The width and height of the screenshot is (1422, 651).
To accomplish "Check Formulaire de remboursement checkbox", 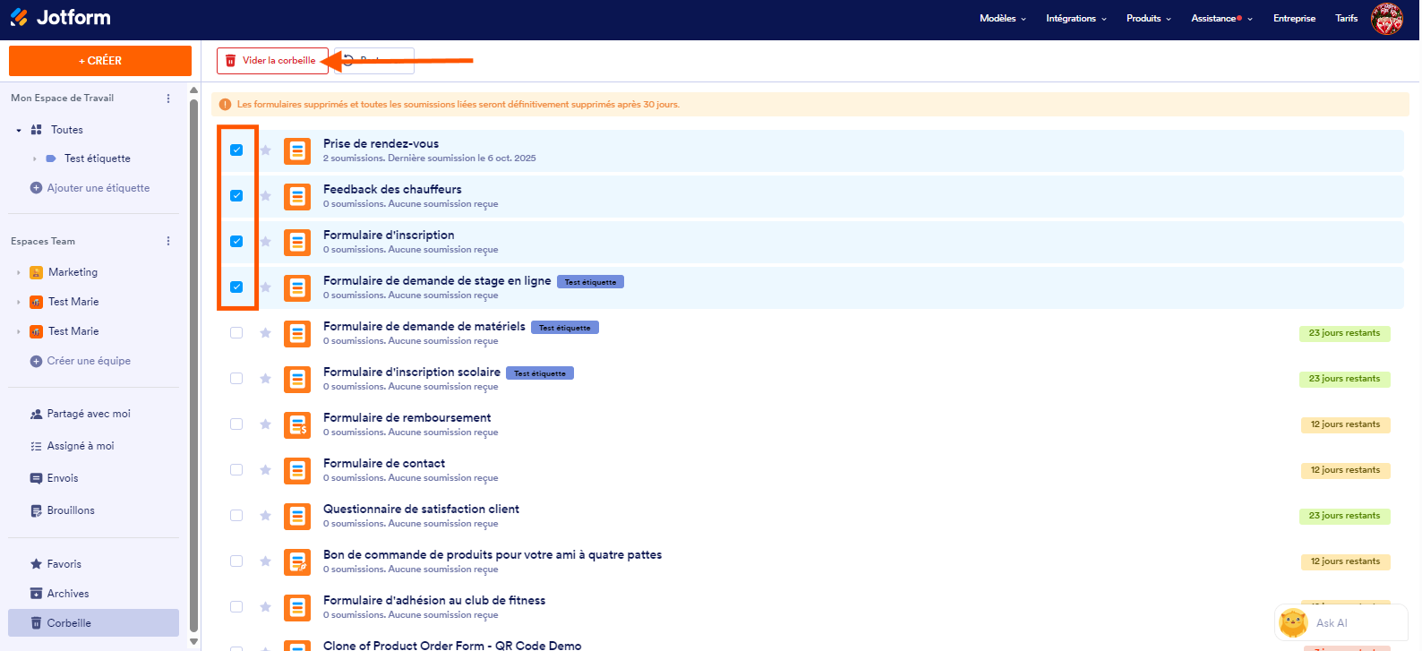I will (236, 424).
